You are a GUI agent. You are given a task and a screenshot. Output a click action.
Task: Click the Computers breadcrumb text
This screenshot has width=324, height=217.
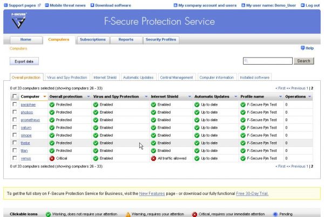click(x=18, y=48)
